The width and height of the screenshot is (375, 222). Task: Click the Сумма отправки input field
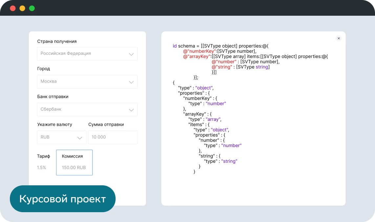[x=113, y=137]
